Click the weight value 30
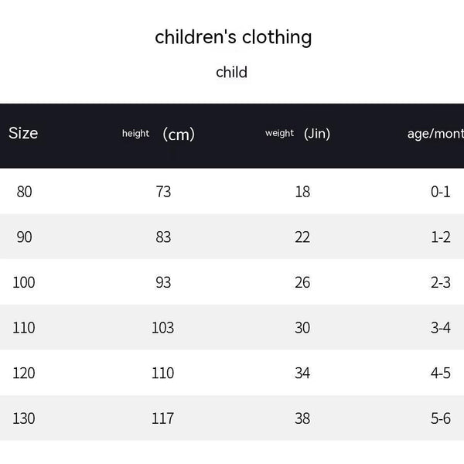Viewport: 464px width, 464px height. [x=302, y=328]
